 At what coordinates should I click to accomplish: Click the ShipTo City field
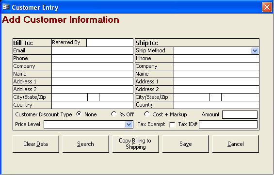[x=192, y=97]
